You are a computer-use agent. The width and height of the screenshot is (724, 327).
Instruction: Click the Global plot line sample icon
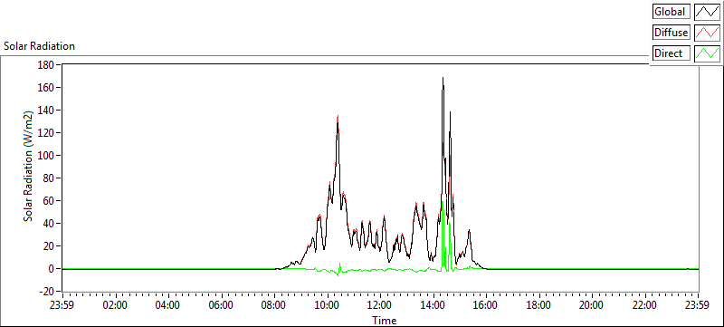[708, 12]
